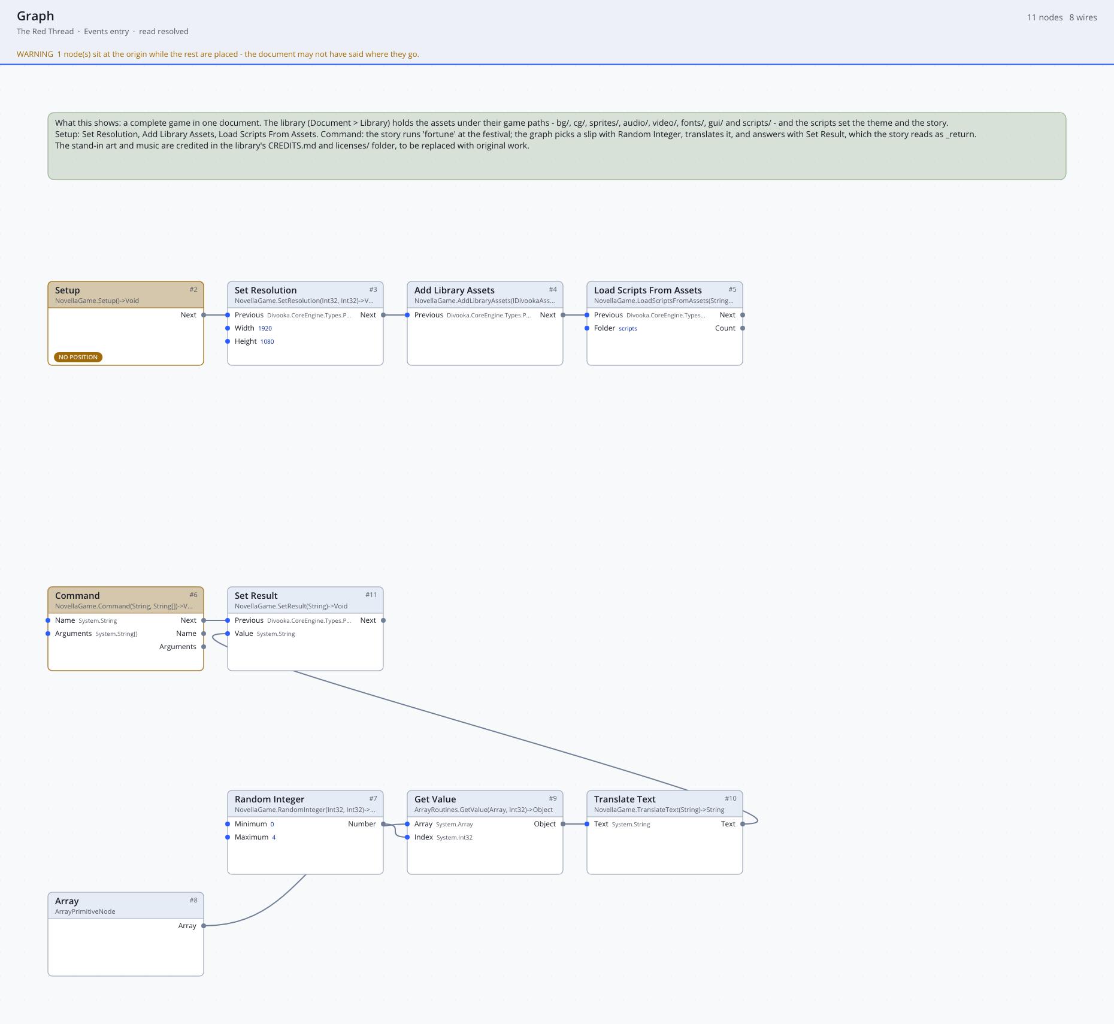Viewport: 1114px width, 1024px height.
Task: Click Load Scripts' Count output port
Action: point(743,328)
